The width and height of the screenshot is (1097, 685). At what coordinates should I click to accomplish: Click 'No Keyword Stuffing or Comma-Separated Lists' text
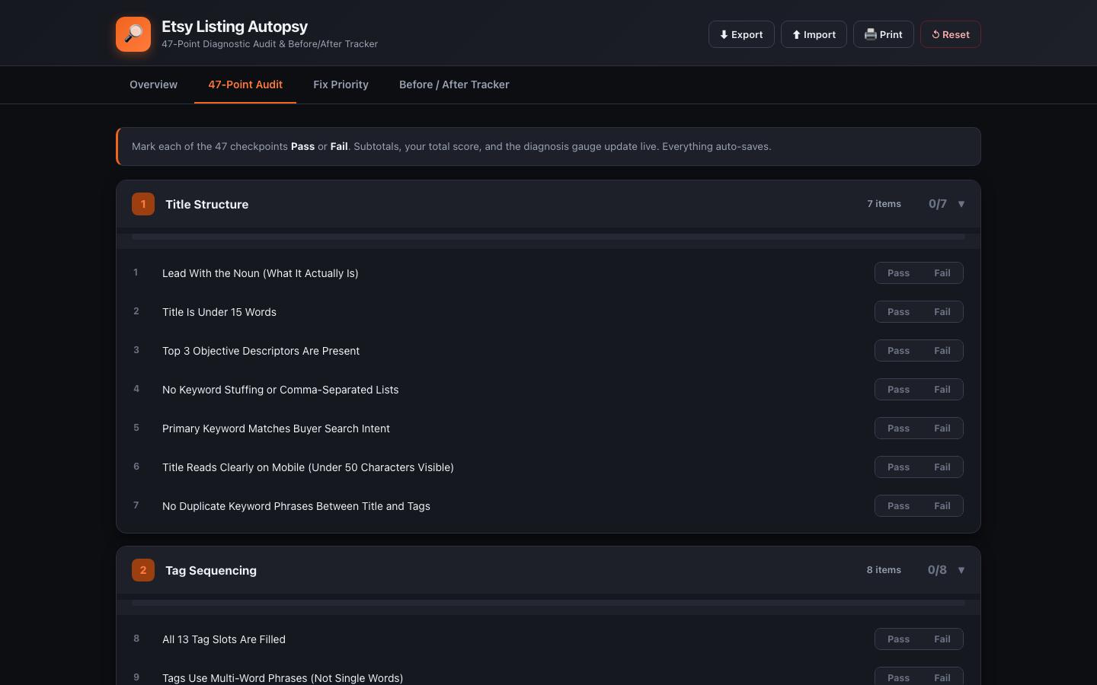click(x=280, y=390)
